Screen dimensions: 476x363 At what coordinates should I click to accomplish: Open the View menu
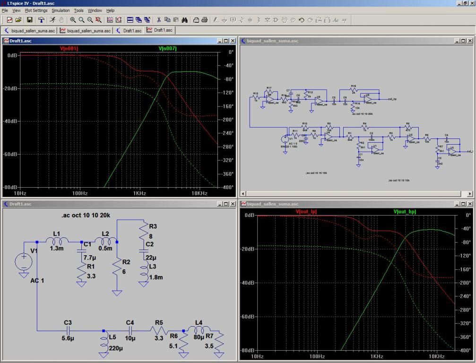[x=16, y=10]
